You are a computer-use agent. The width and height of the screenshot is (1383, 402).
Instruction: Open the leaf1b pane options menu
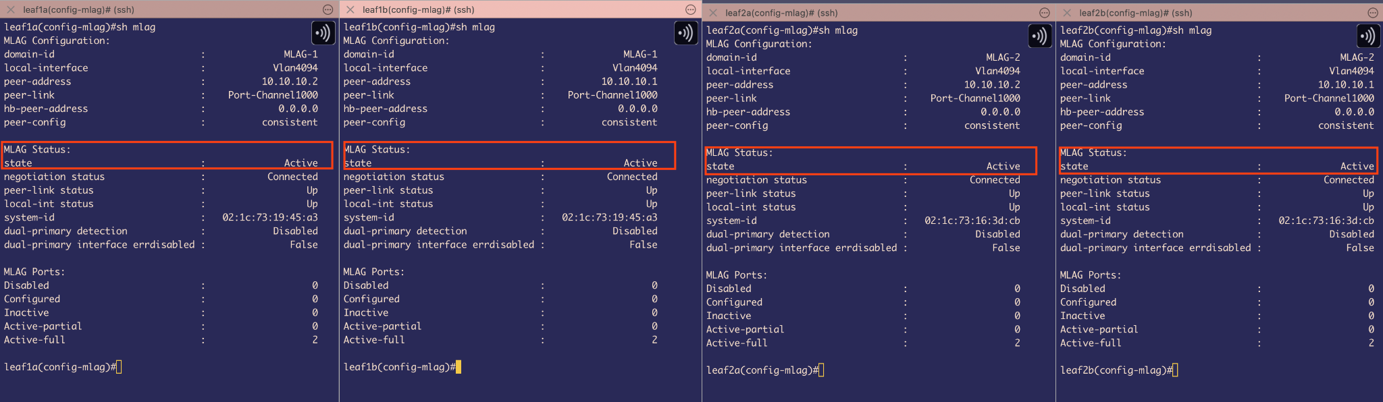tap(690, 9)
